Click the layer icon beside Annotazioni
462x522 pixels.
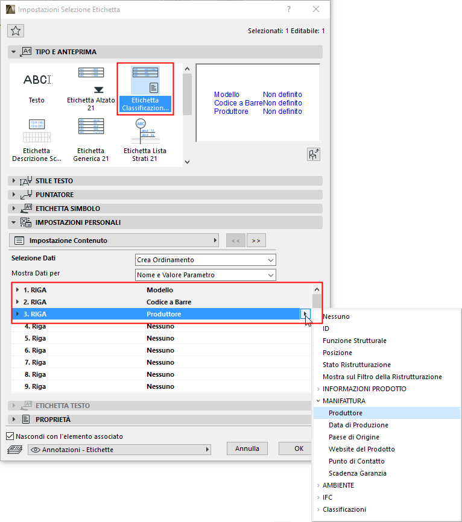coord(14,450)
